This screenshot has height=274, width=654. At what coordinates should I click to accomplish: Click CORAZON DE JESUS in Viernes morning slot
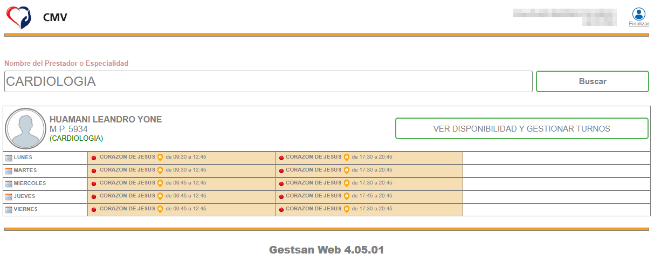point(127,209)
